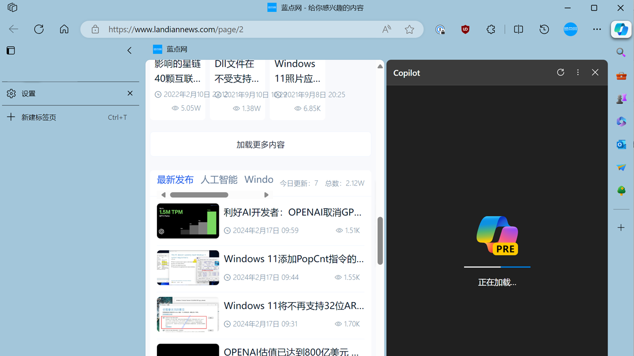Click the category tabs horizontal scrollbar
This screenshot has height=356, width=634.
point(199,195)
